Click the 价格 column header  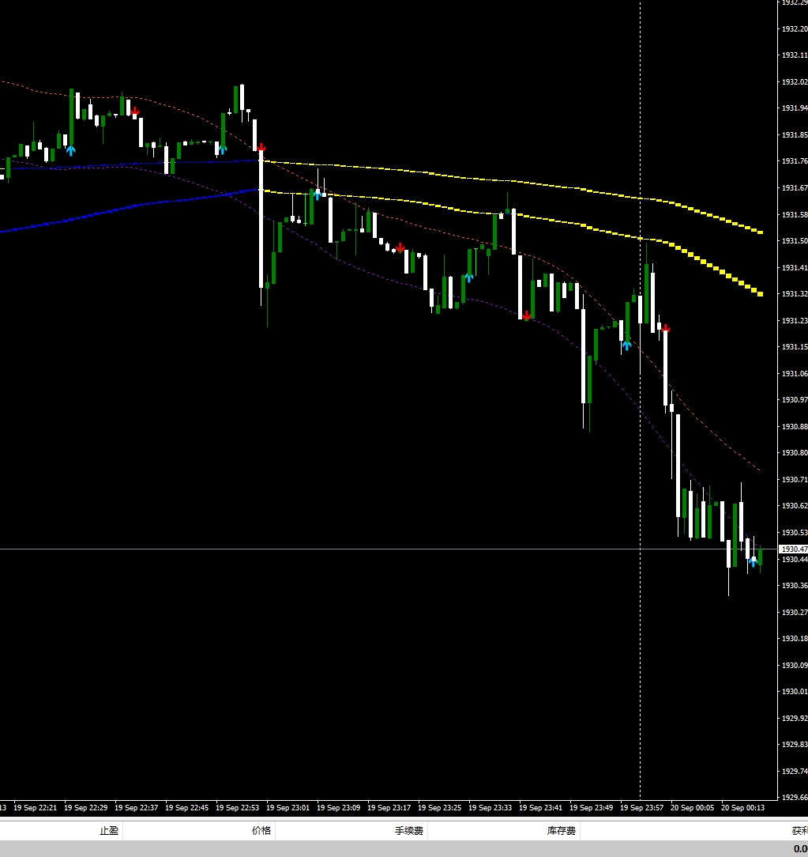click(261, 831)
